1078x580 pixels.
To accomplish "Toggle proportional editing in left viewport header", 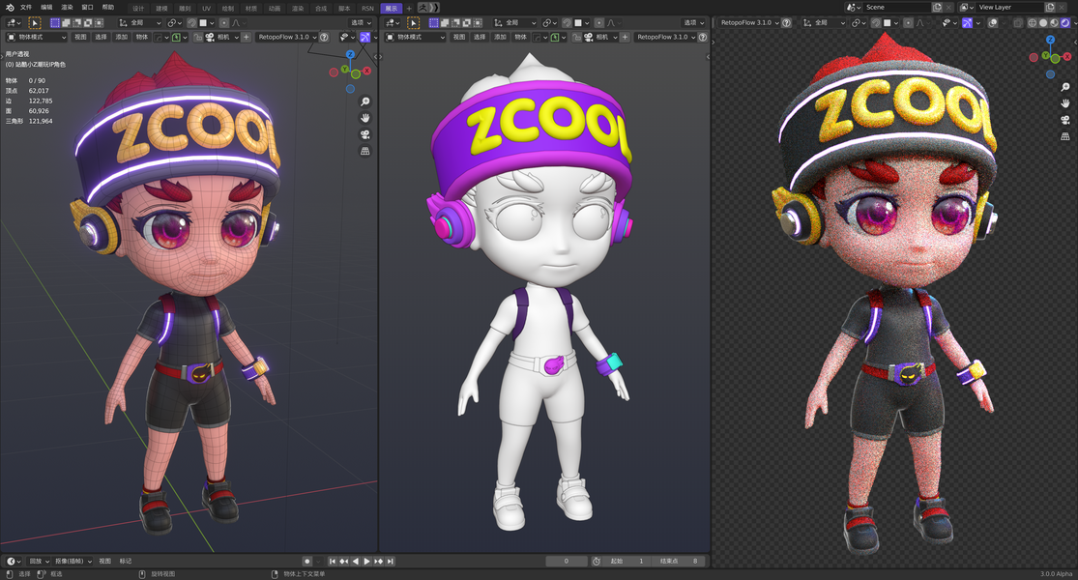I will 224,22.
